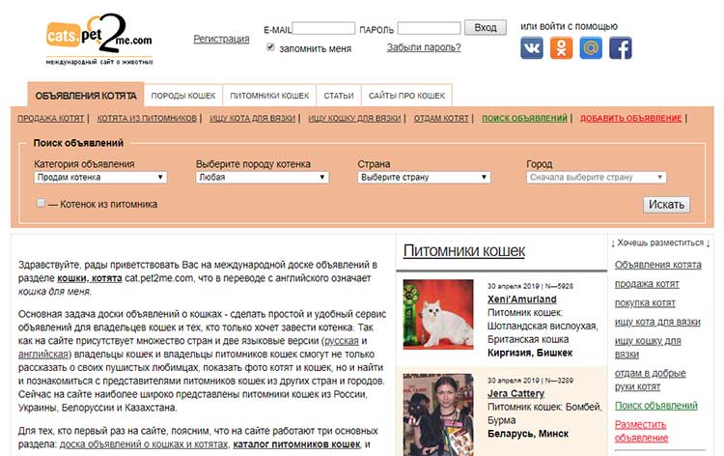Click the 'Забыли пароль?' link
Screen dimensions: 724x456
click(424, 47)
